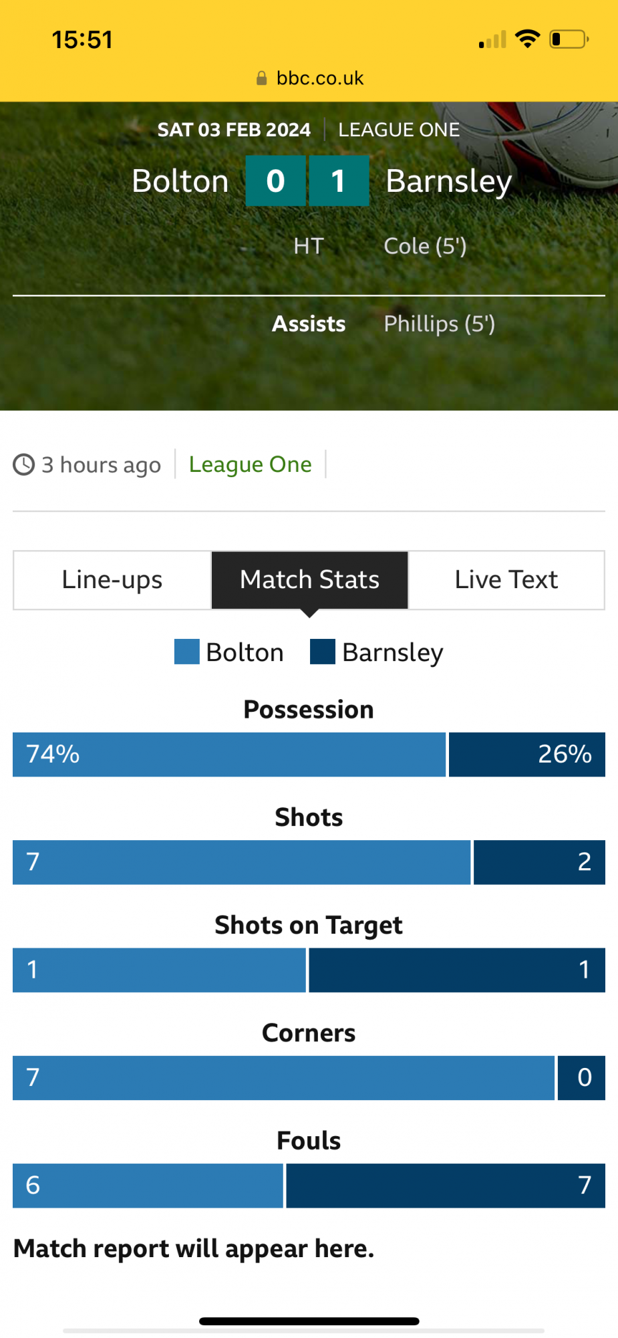Tap the bbc.co.uk address bar text

pos(320,79)
